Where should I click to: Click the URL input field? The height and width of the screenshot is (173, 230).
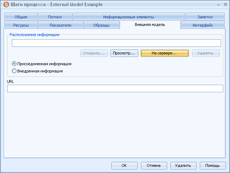tap(115, 88)
